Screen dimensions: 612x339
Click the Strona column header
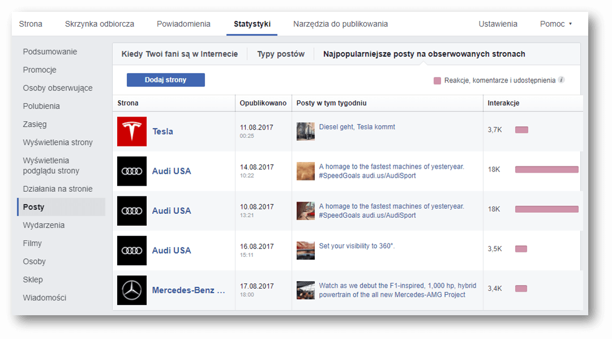click(127, 103)
